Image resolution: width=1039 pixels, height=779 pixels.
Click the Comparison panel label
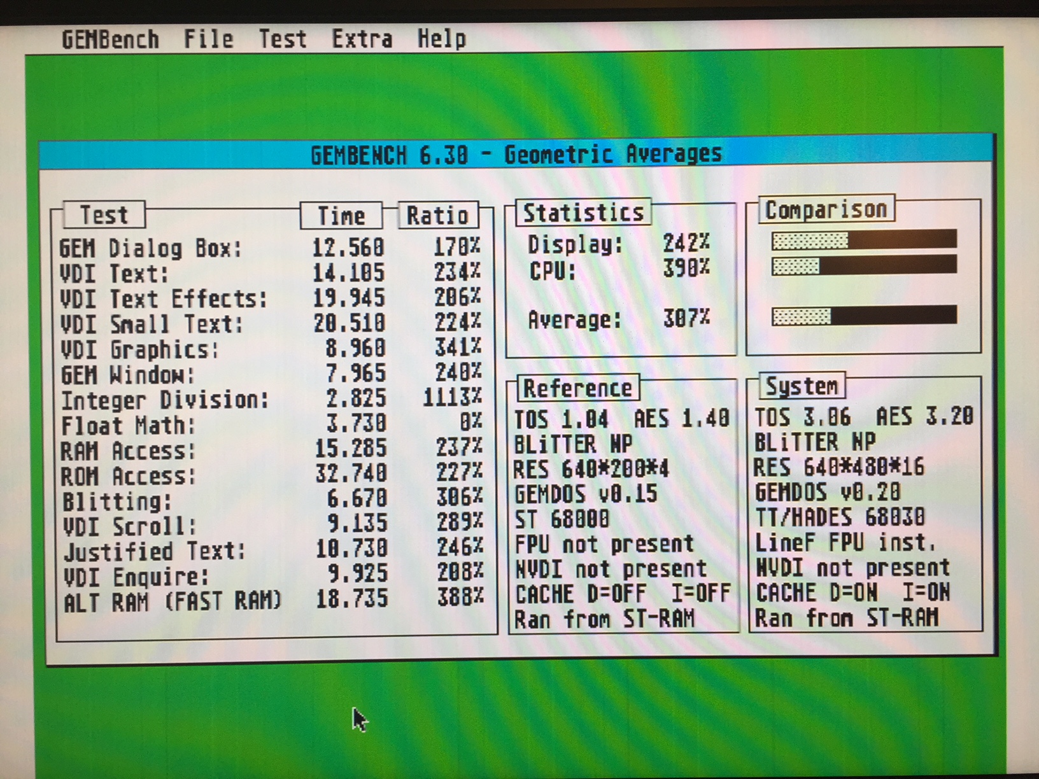click(x=826, y=209)
